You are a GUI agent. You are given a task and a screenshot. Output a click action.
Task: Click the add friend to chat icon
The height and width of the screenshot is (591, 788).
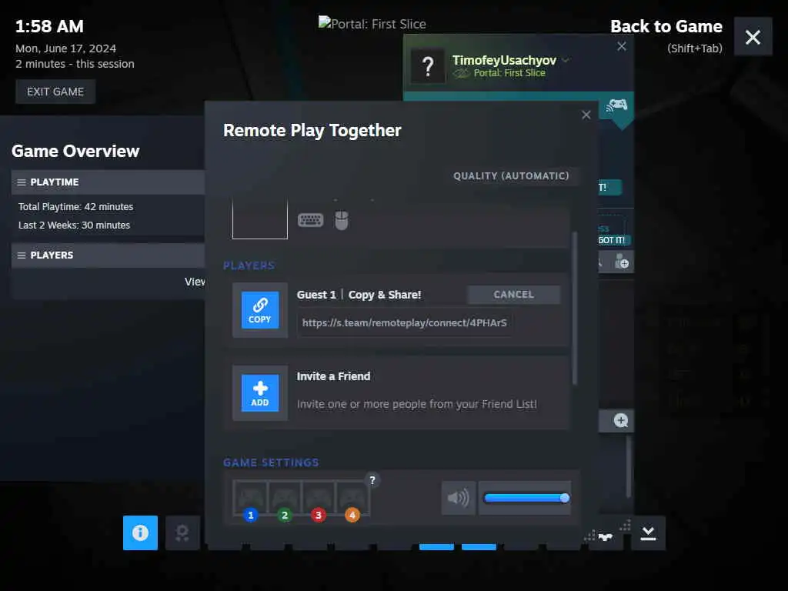(x=622, y=262)
